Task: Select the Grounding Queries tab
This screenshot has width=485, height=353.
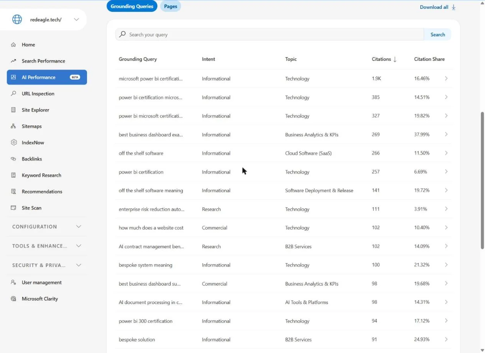Action: tap(132, 6)
